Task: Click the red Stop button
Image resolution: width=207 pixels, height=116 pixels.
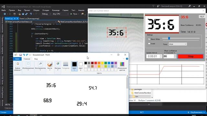Action: [x=191, y=56]
